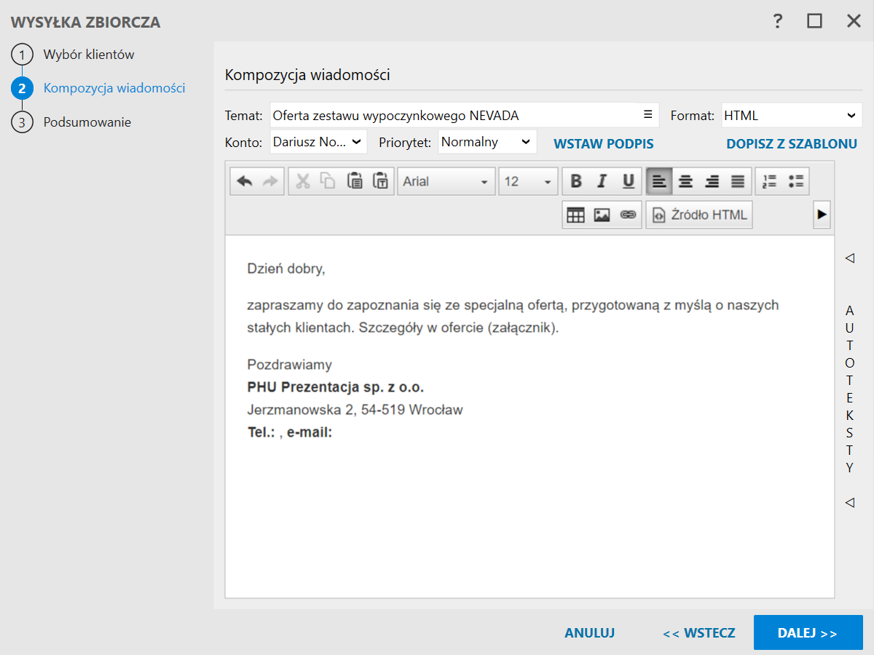This screenshot has height=655, width=874.
Task: Copy selection with the copy icon
Action: point(328,182)
